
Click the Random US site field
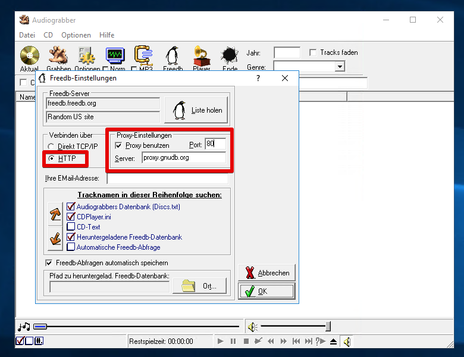103,117
